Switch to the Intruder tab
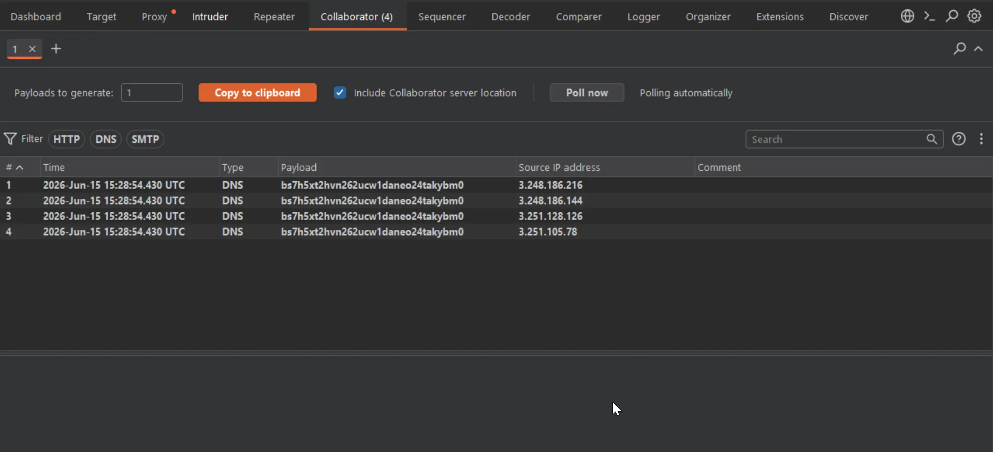 tap(210, 17)
